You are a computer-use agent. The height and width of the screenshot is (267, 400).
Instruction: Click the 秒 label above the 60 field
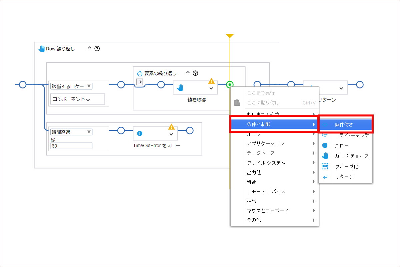point(53,140)
